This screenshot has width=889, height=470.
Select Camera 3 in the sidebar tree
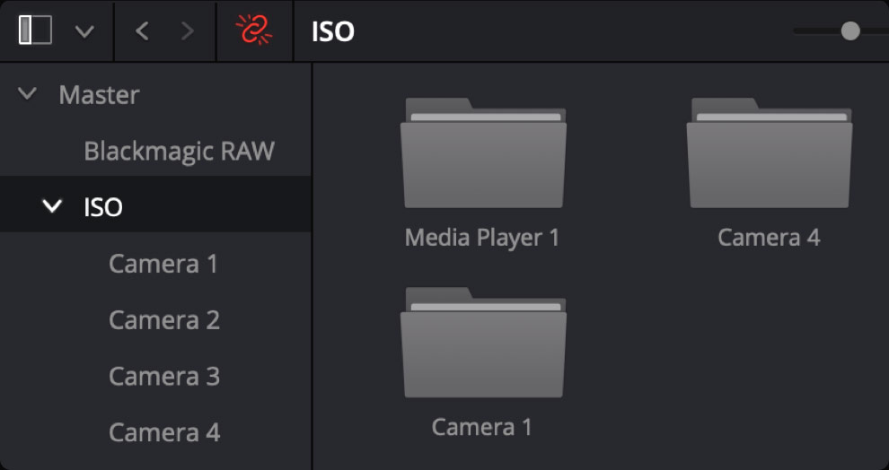[x=163, y=376]
